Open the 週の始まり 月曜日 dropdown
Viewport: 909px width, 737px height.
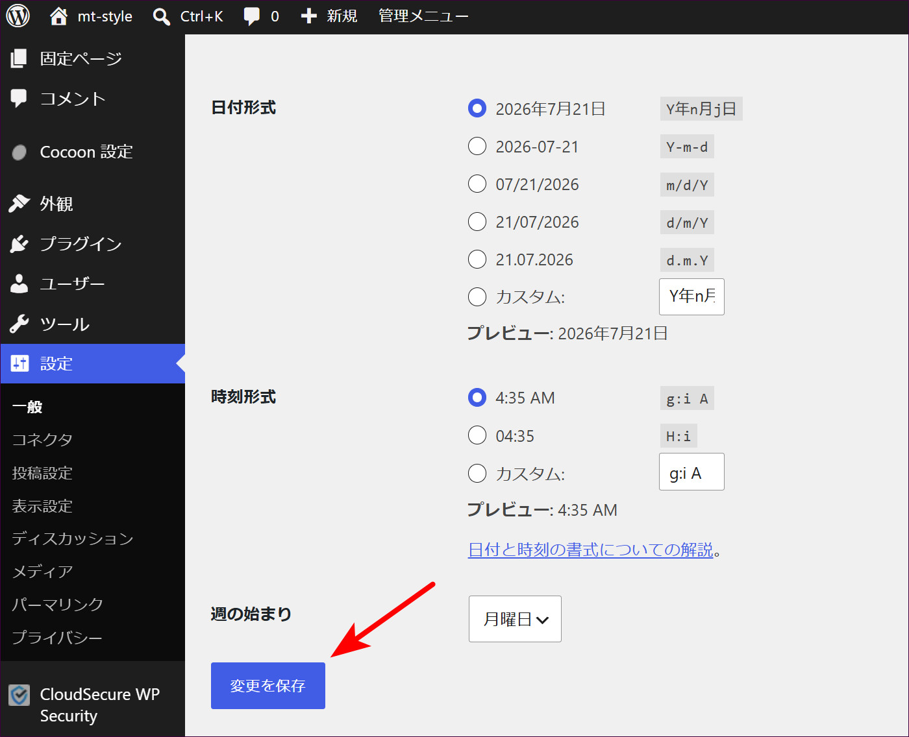pyautogui.click(x=515, y=619)
